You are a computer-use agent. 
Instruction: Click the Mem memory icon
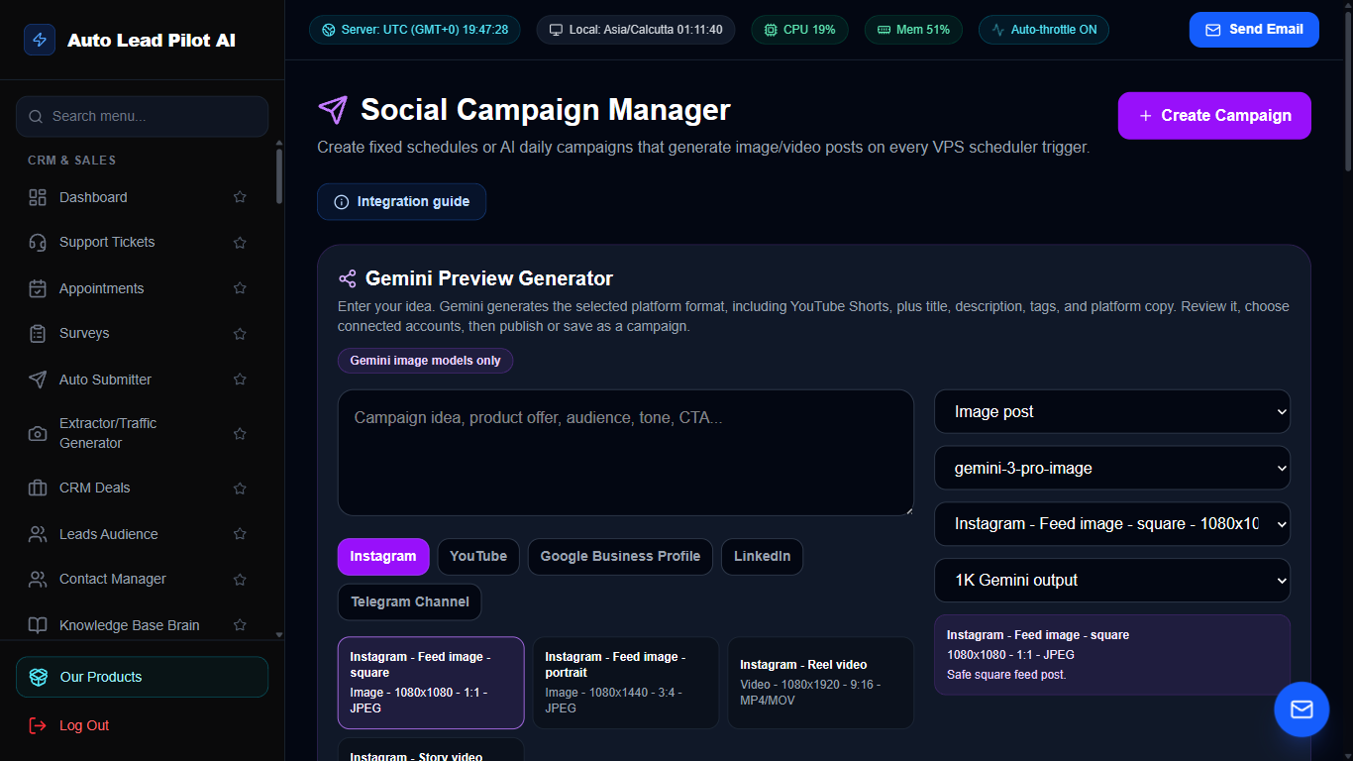[884, 30]
